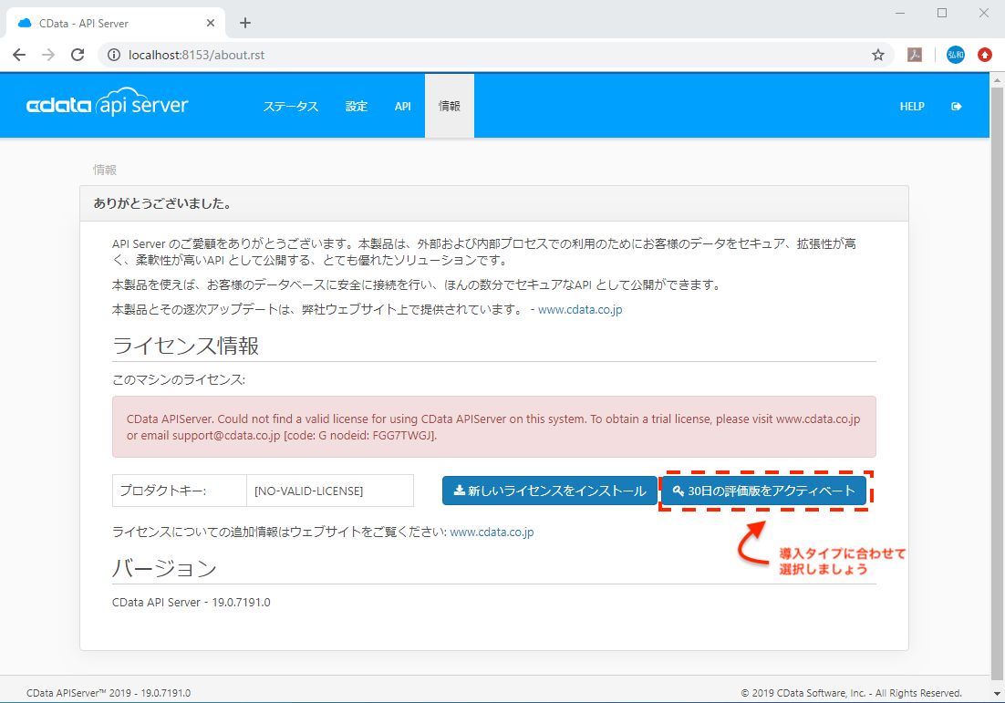The width and height of the screenshot is (1005, 703).
Task: Close the CData - API Server tab
Action: 211,23
